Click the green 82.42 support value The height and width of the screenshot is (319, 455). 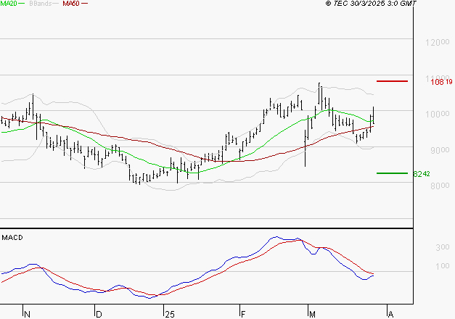point(422,174)
